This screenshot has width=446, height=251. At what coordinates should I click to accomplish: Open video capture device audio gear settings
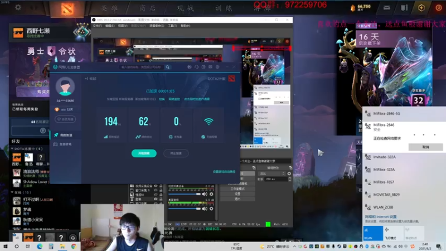(x=211, y=194)
